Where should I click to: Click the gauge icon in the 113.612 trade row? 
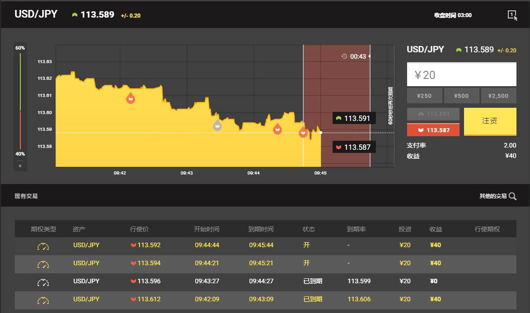click(x=43, y=300)
